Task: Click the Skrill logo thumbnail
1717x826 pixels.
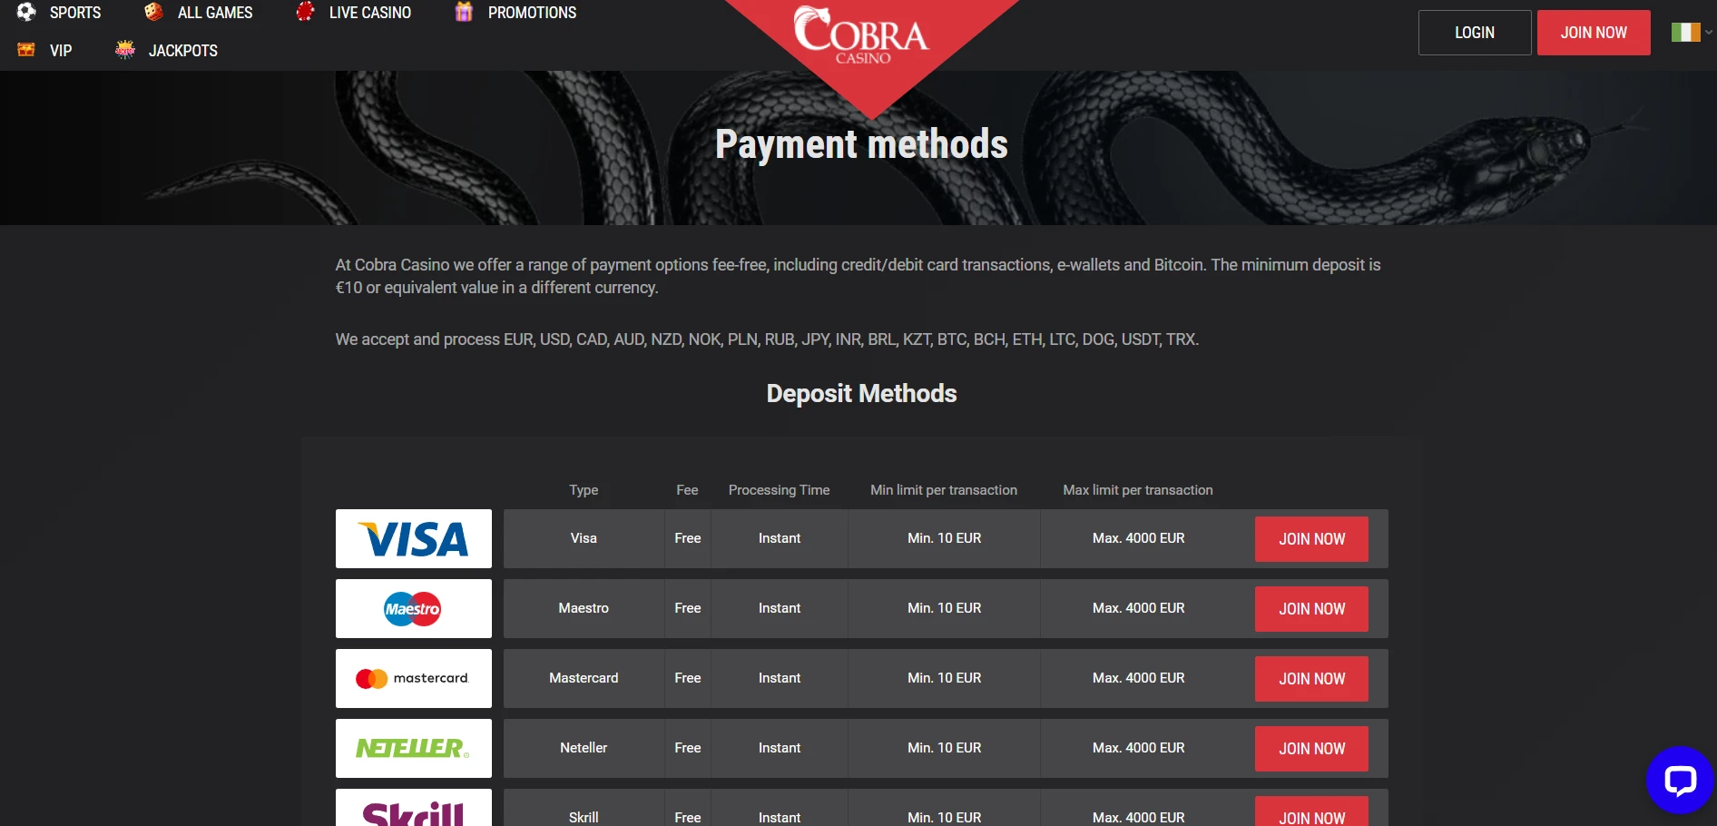Action: click(414, 808)
